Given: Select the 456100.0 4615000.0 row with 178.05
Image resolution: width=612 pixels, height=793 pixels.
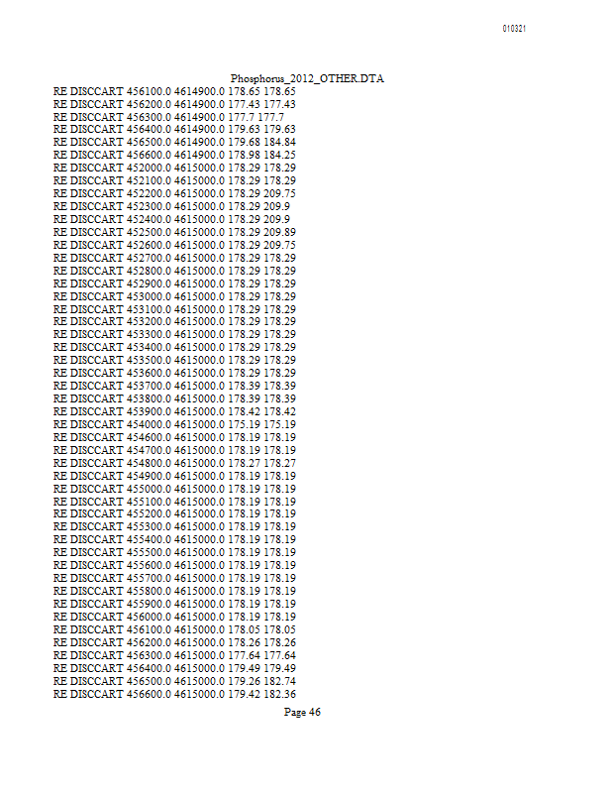Looking at the screenshot, I should 174,629.
